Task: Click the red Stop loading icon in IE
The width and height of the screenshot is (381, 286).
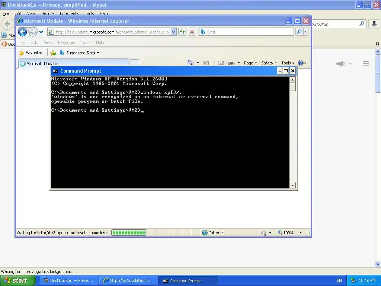Action: click(192, 32)
